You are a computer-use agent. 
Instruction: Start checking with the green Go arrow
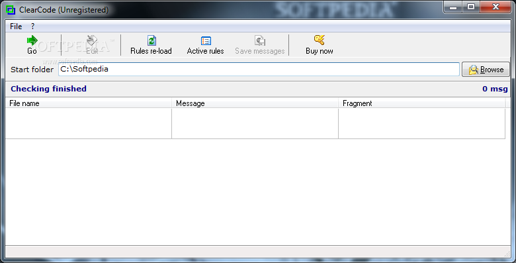(x=32, y=40)
